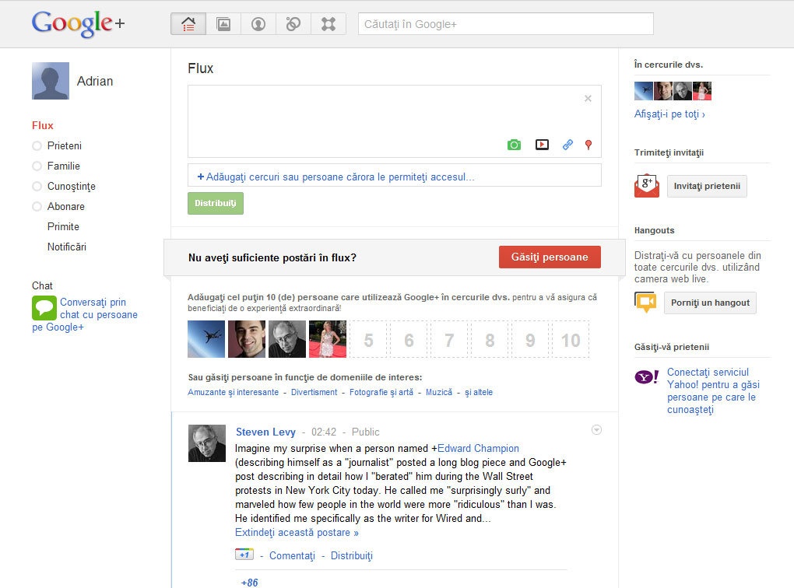Click Steven Levy's post avatar
The height and width of the screenshot is (588, 794).
click(207, 443)
